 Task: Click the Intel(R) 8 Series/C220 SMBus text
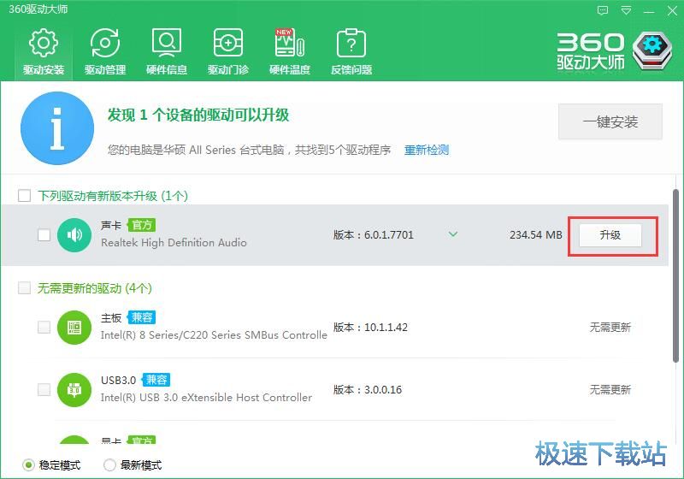point(214,335)
